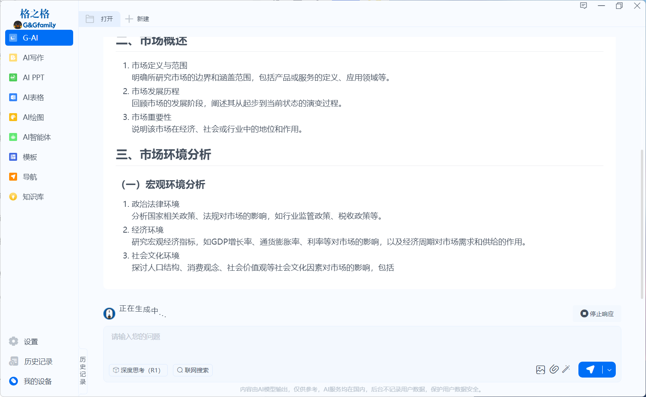
Task: Click the G&Gfamily logo
Action: tap(35, 19)
